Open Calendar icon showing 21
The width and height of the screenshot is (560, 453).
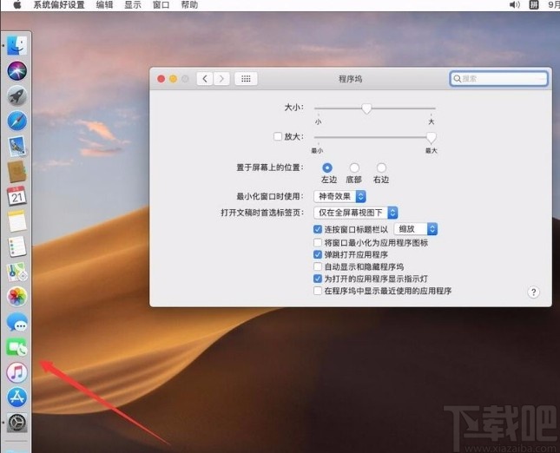click(x=16, y=196)
